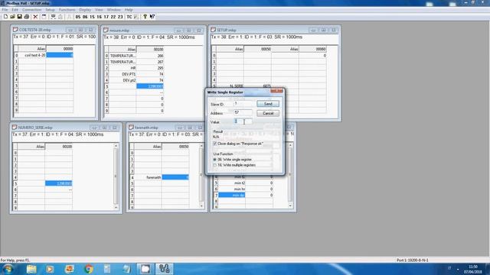Open the Help menu
Image resolution: width=490 pixels, height=275 pixels.
[x=129, y=10]
